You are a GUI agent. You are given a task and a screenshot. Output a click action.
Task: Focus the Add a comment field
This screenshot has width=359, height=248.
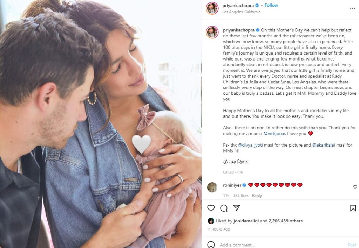click(x=282, y=245)
